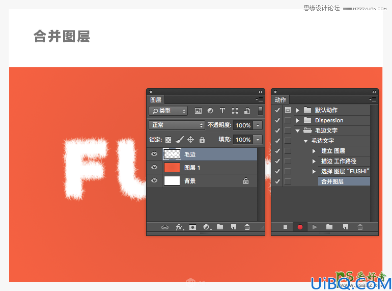Click the shape layer filter icon
The width and height of the screenshot is (392, 291).
coord(235,111)
